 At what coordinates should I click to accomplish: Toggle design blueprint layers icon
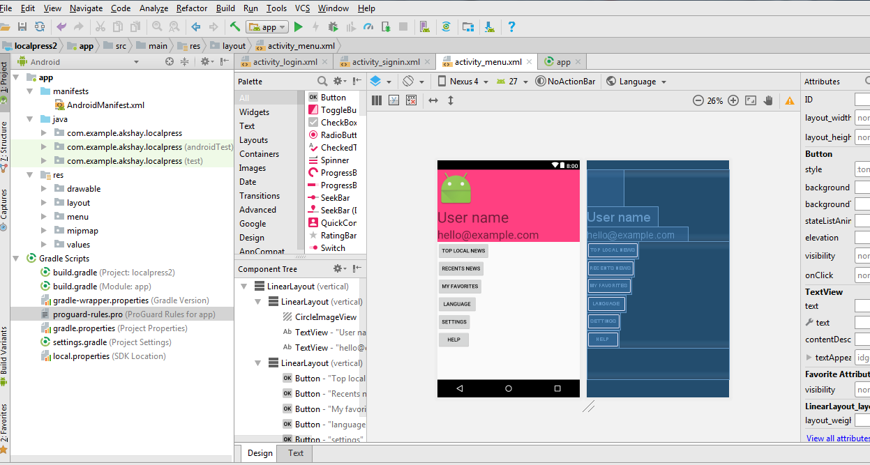376,81
